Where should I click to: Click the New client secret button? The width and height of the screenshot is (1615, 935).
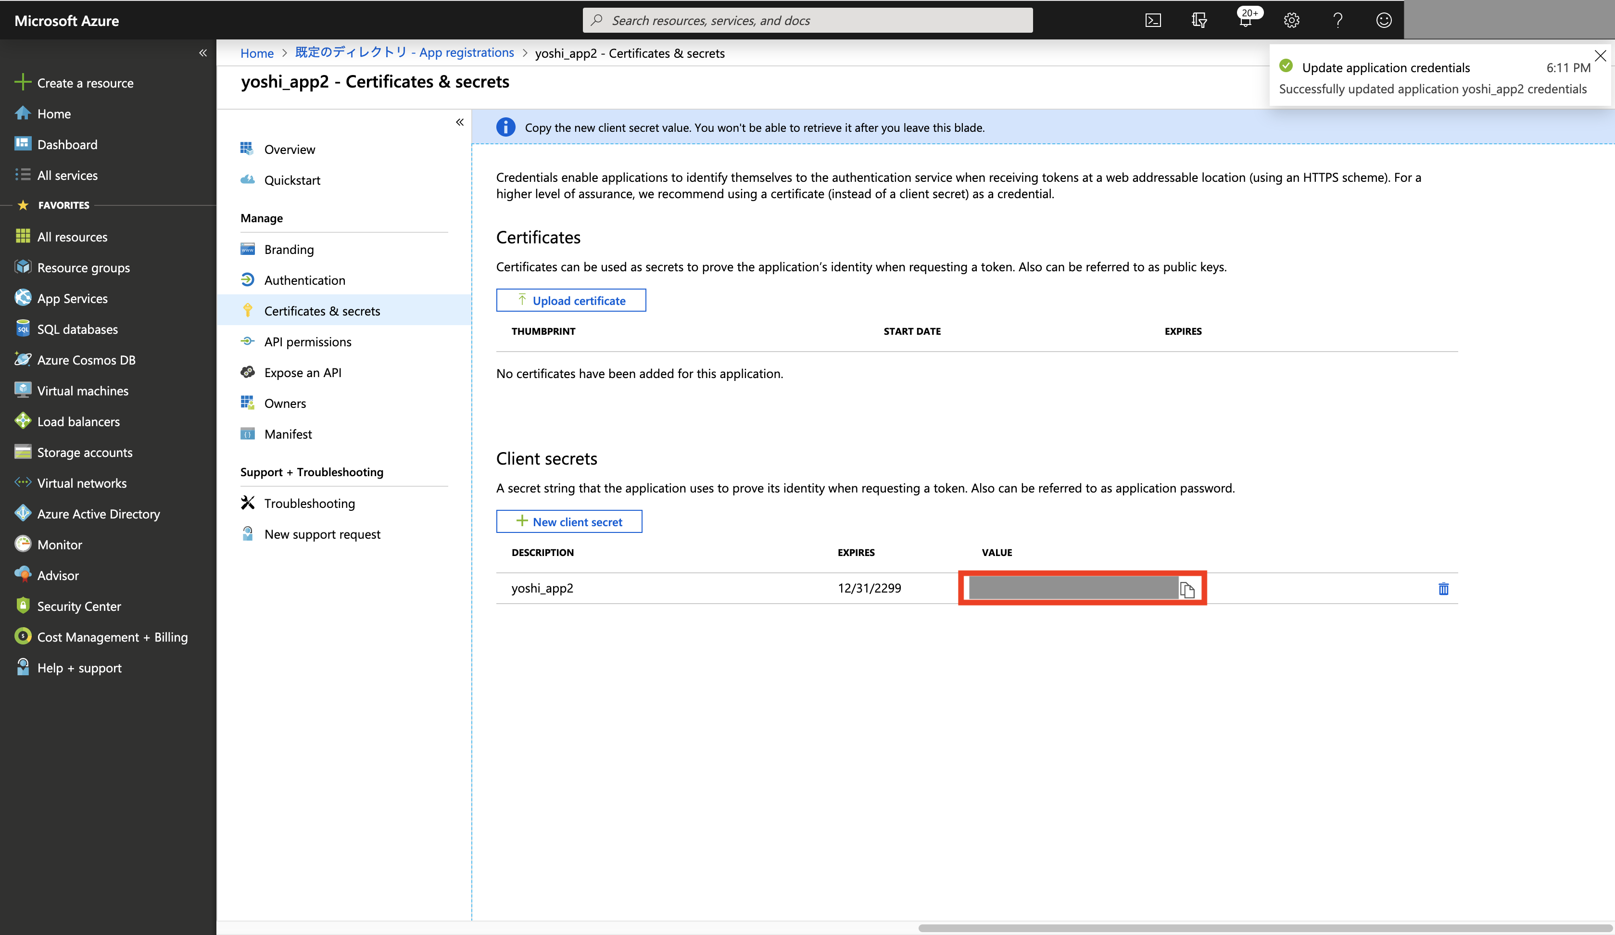568,521
